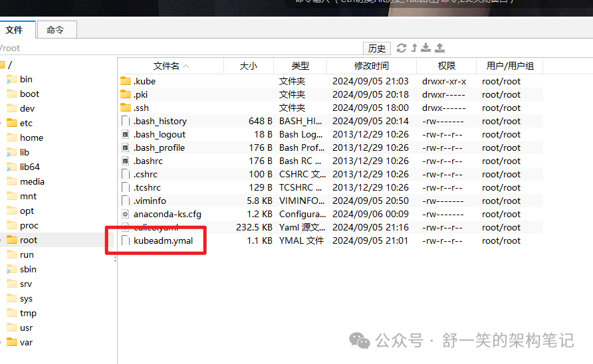Click the 2024/09/06 00:09 modified time
593x364 pixels.
tap(371, 214)
